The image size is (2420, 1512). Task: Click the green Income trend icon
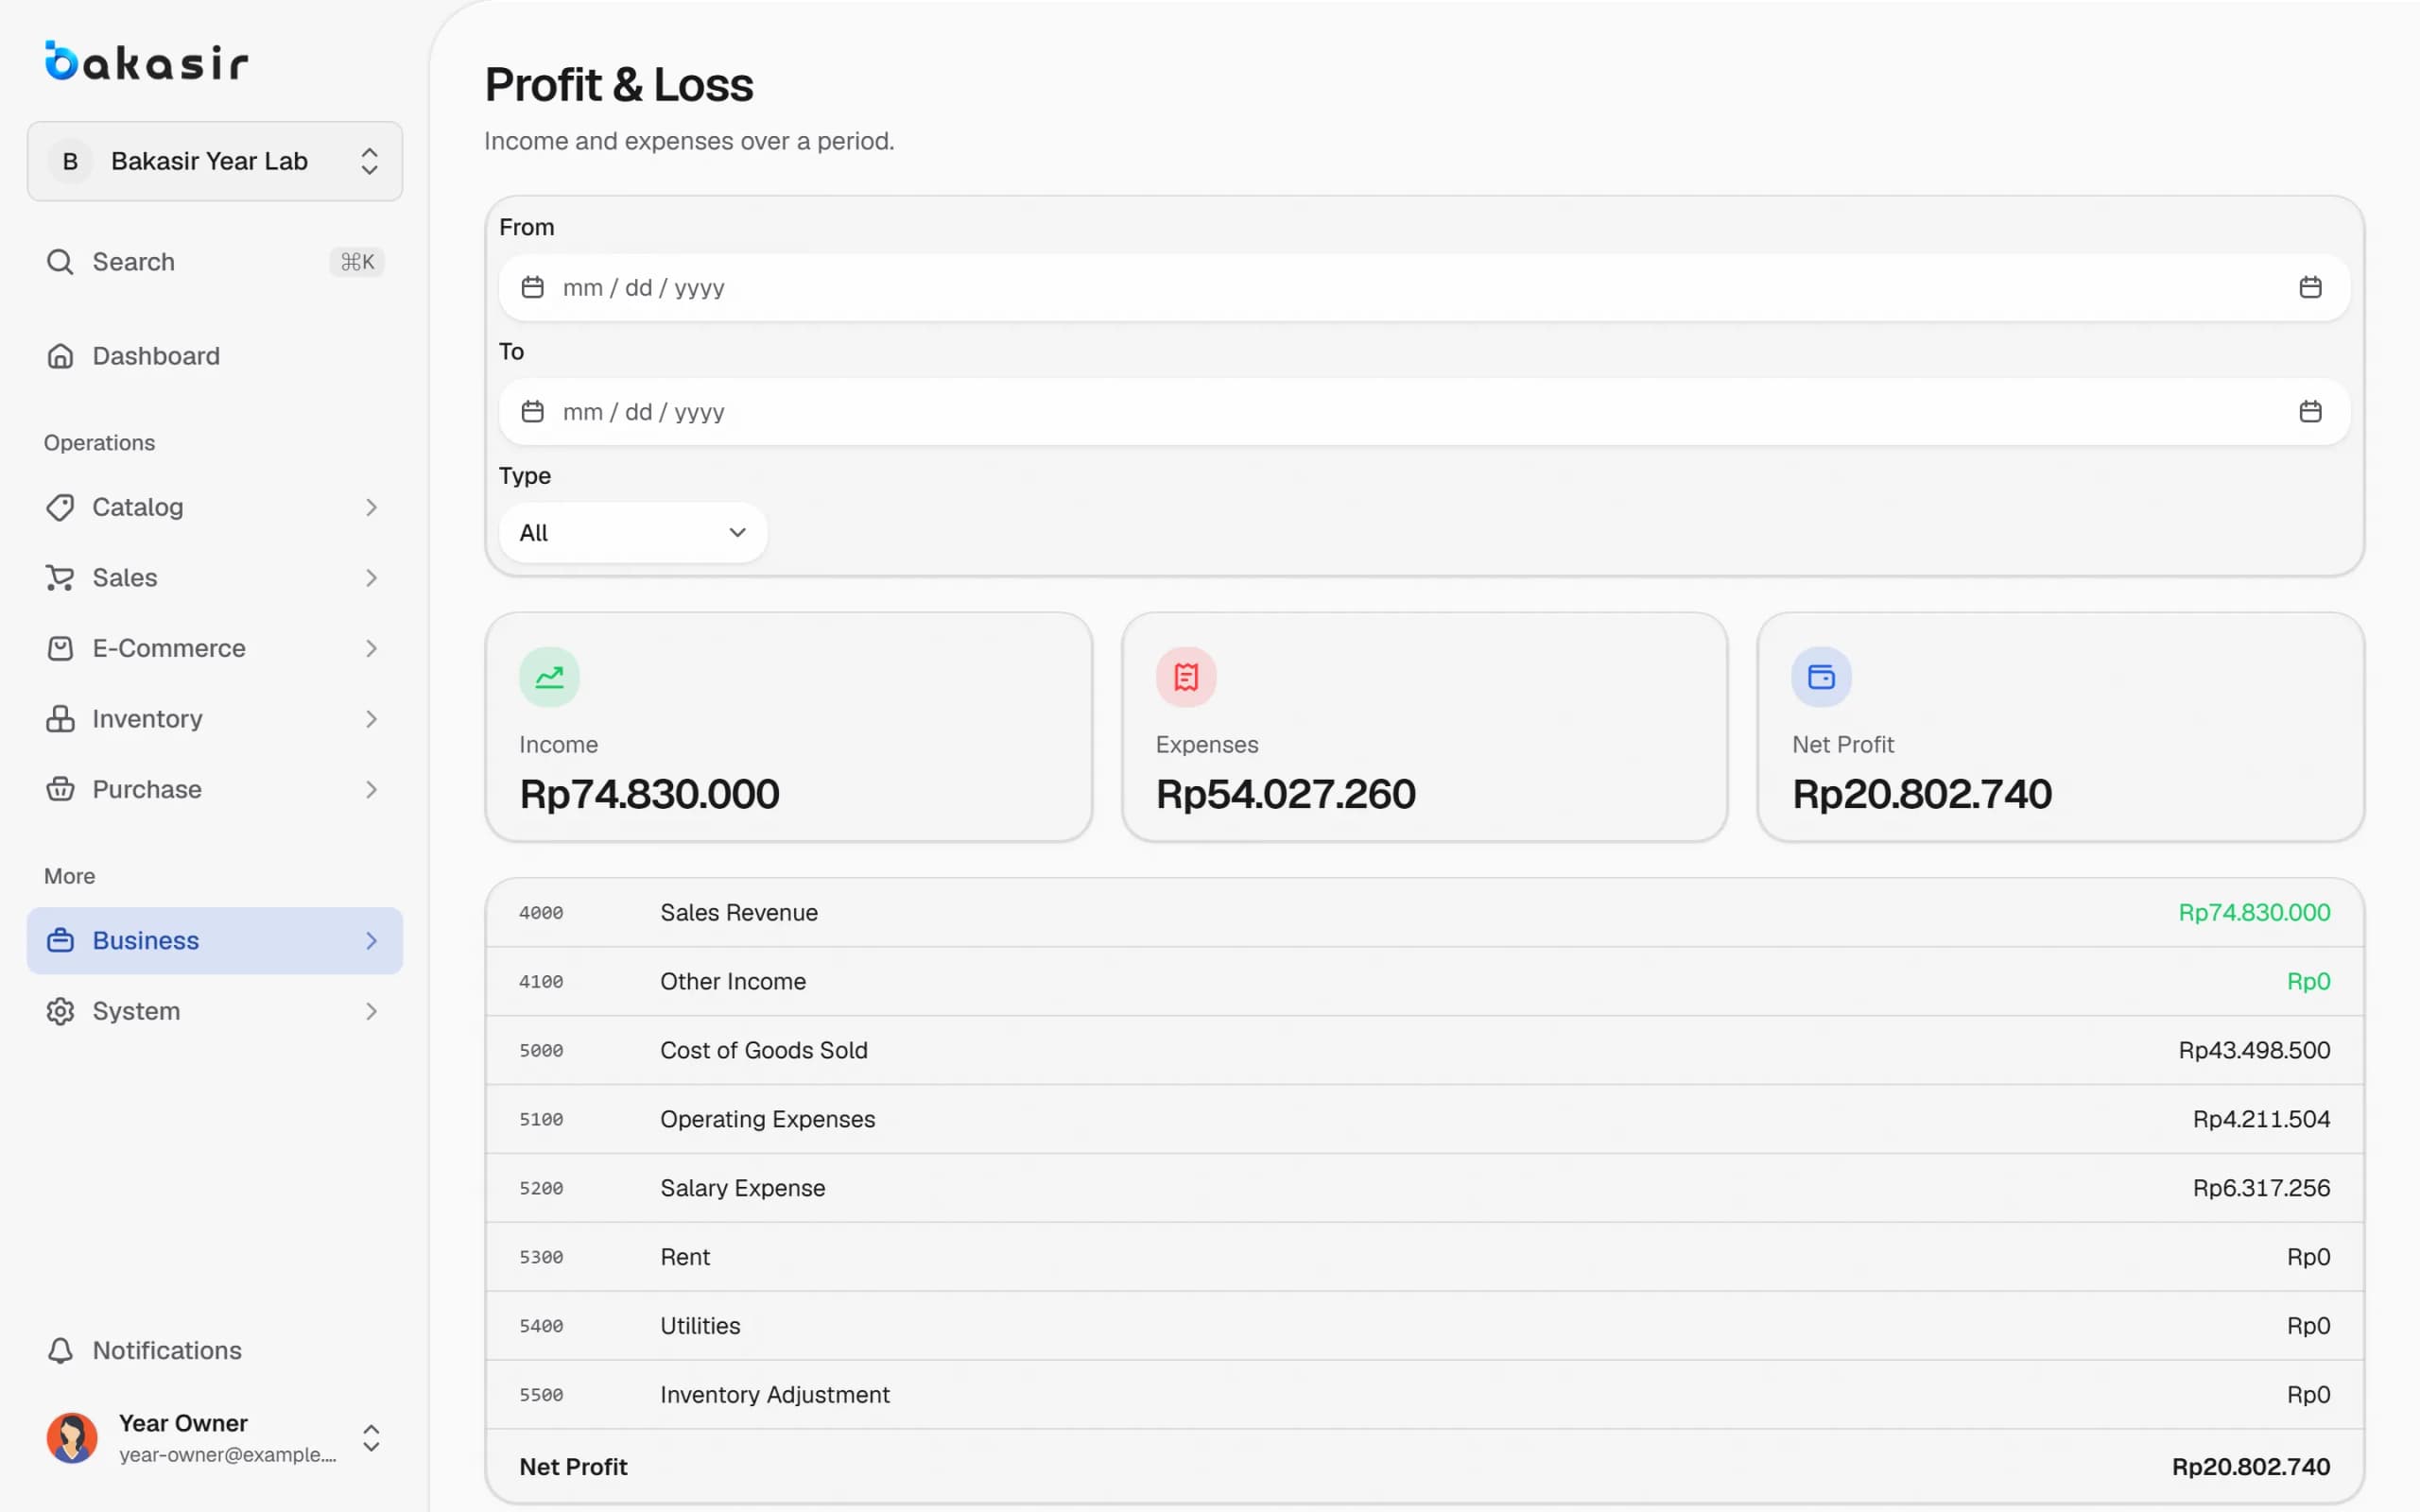pyautogui.click(x=549, y=677)
